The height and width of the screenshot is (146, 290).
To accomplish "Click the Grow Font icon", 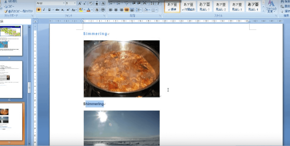I will click(x=80, y=3).
